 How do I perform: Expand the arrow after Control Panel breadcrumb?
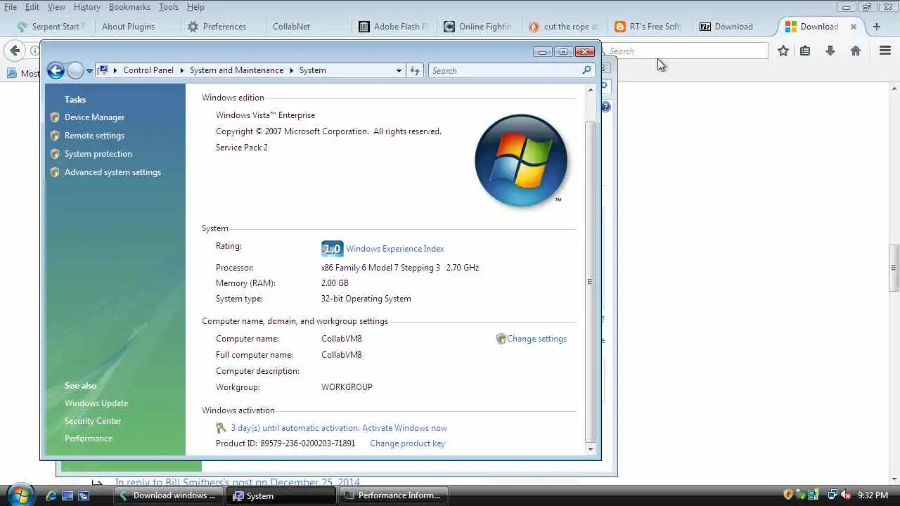click(181, 70)
